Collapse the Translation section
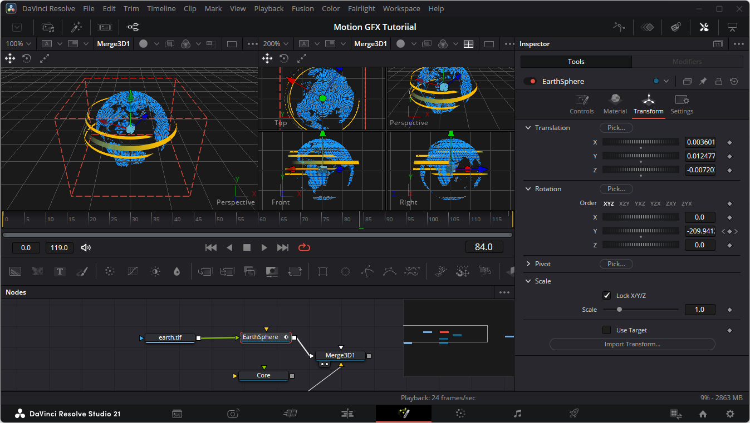Screen dimensions: 750x423 [x=528, y=128]
